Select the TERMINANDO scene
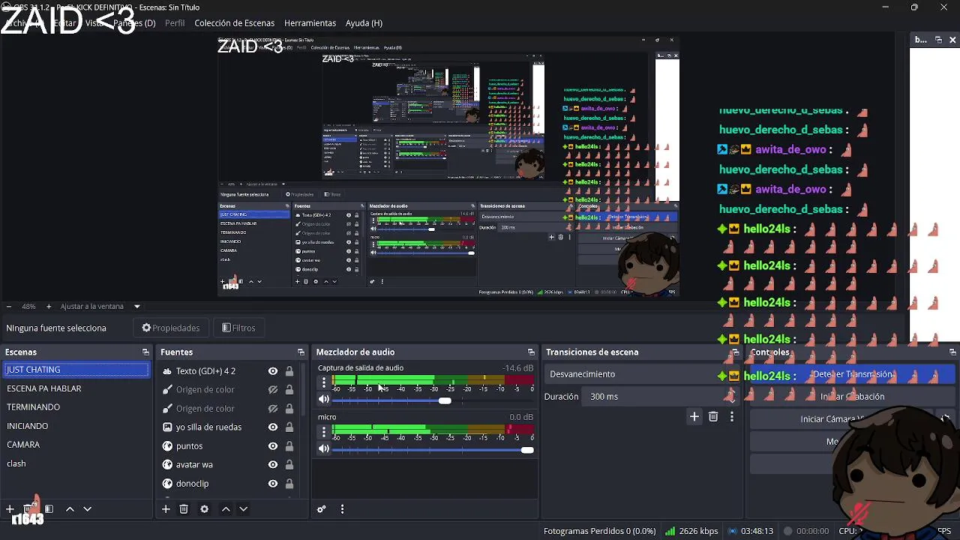The height and width of the screenshot is (540, 960). click(76, 407)
